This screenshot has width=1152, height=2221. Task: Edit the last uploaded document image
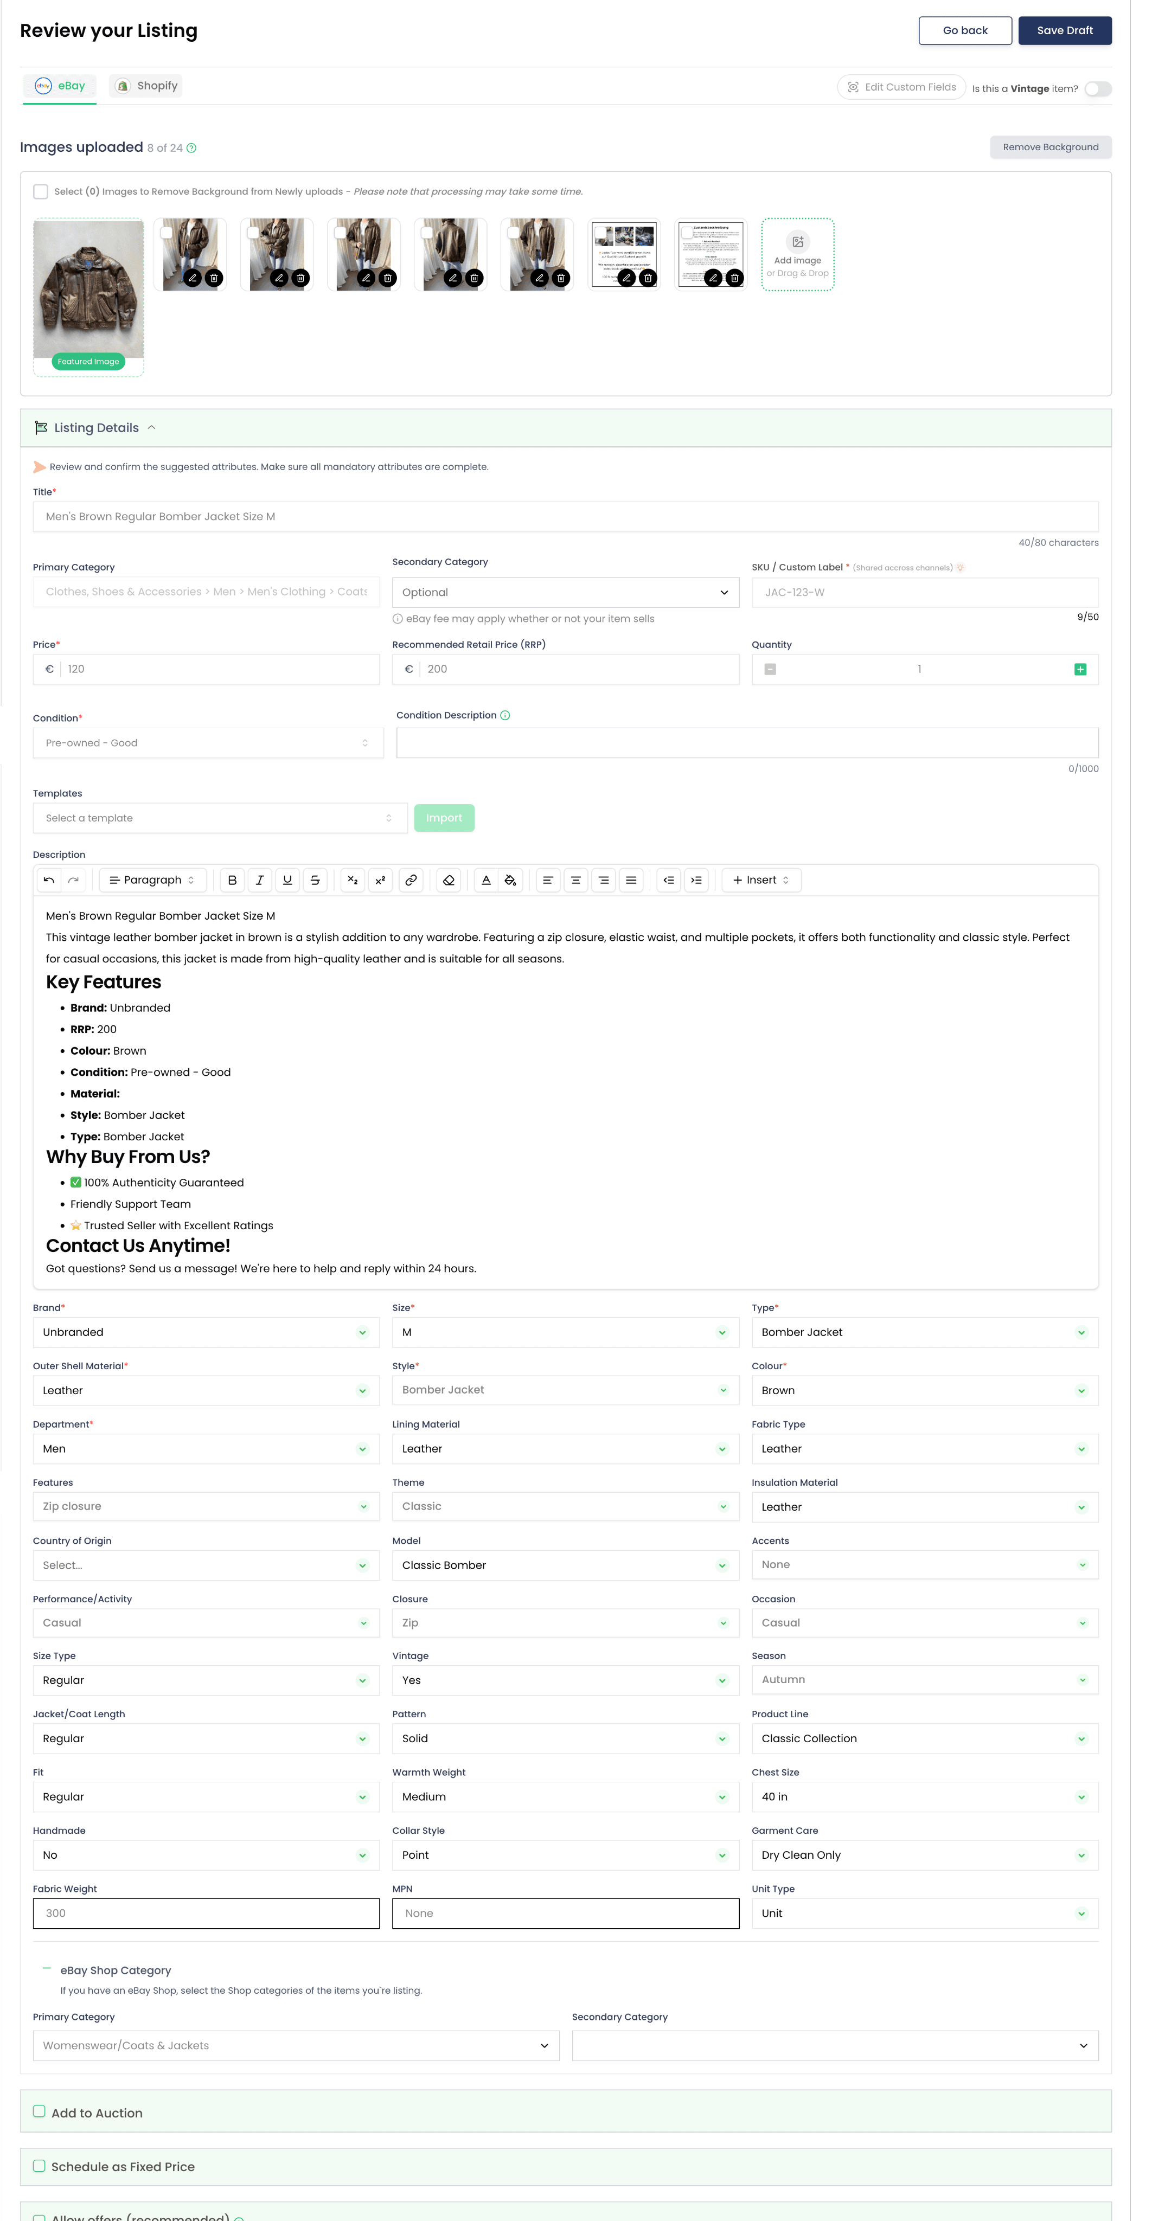[713, 278]
